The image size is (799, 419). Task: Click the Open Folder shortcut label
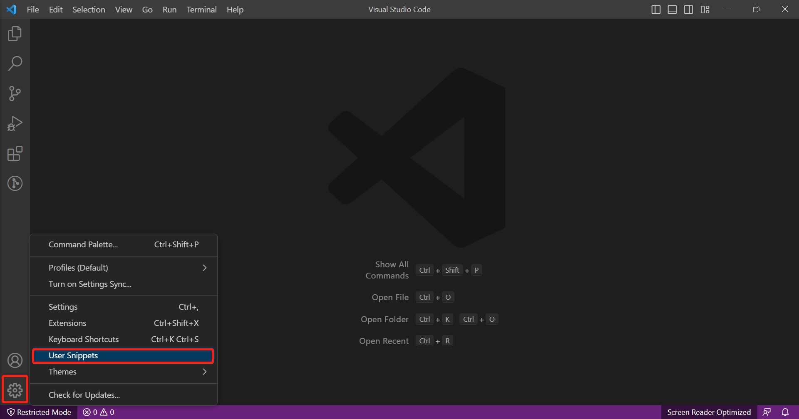(x=385, y=319)
